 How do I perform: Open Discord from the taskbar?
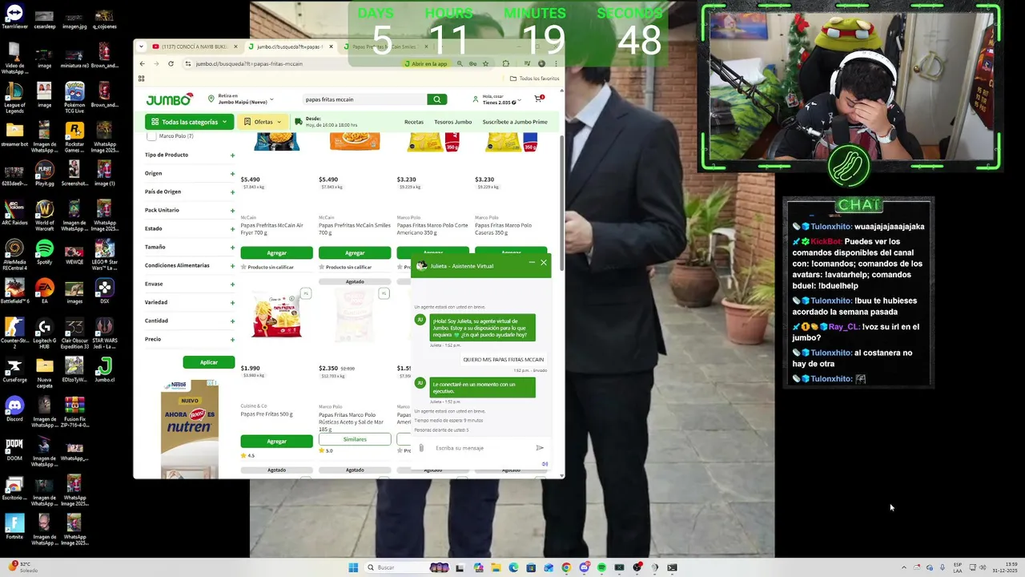point(584,567)
